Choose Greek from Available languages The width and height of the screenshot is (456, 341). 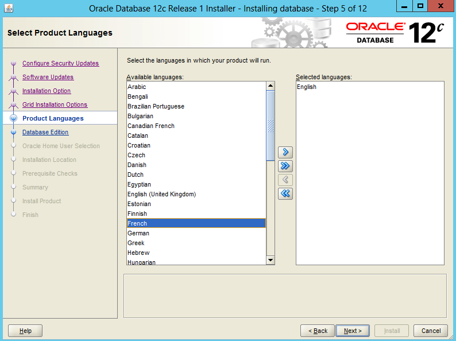(196, 243)
